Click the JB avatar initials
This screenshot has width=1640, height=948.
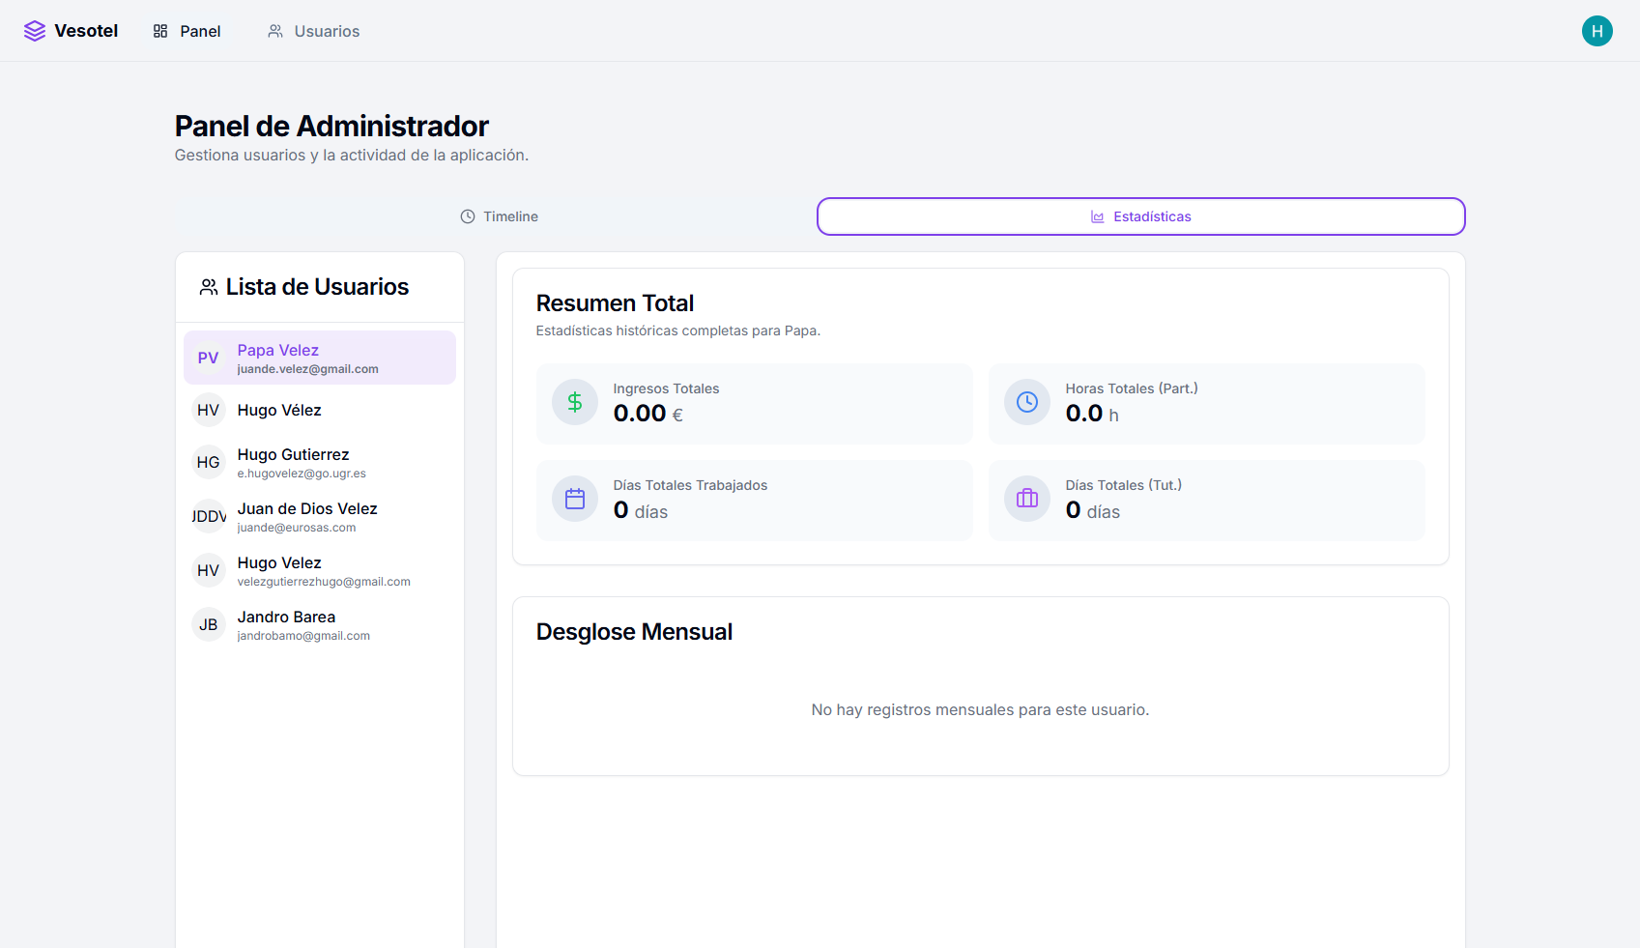click(208, 625)
